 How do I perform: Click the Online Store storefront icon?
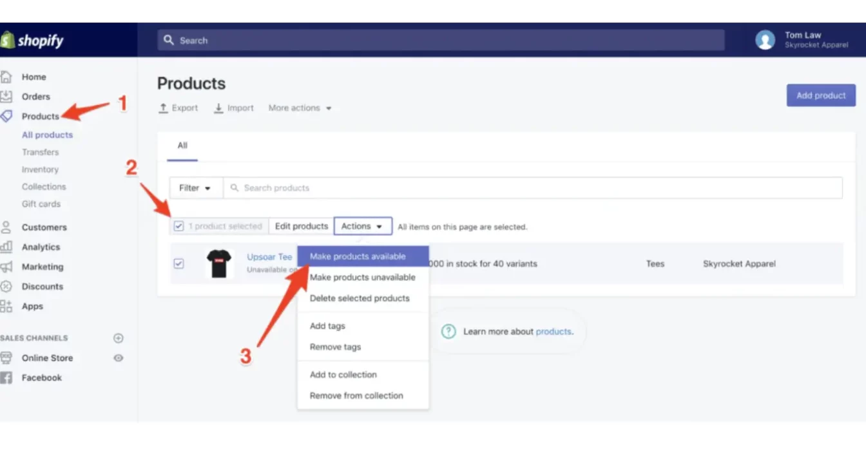(6, 358)
